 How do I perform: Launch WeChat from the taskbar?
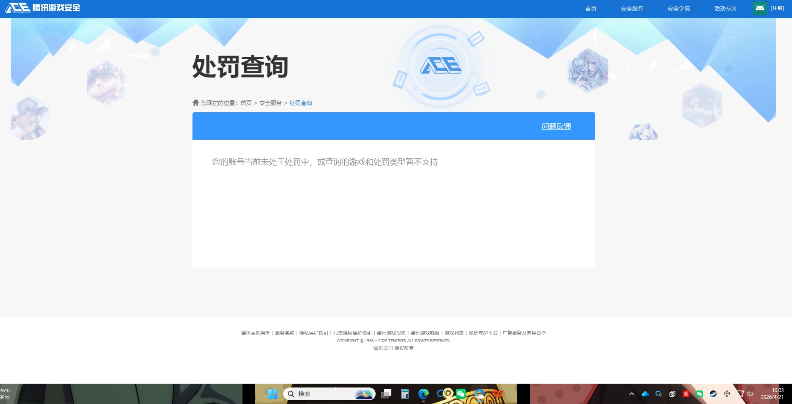pyautogui.click(x=462, y=394)
